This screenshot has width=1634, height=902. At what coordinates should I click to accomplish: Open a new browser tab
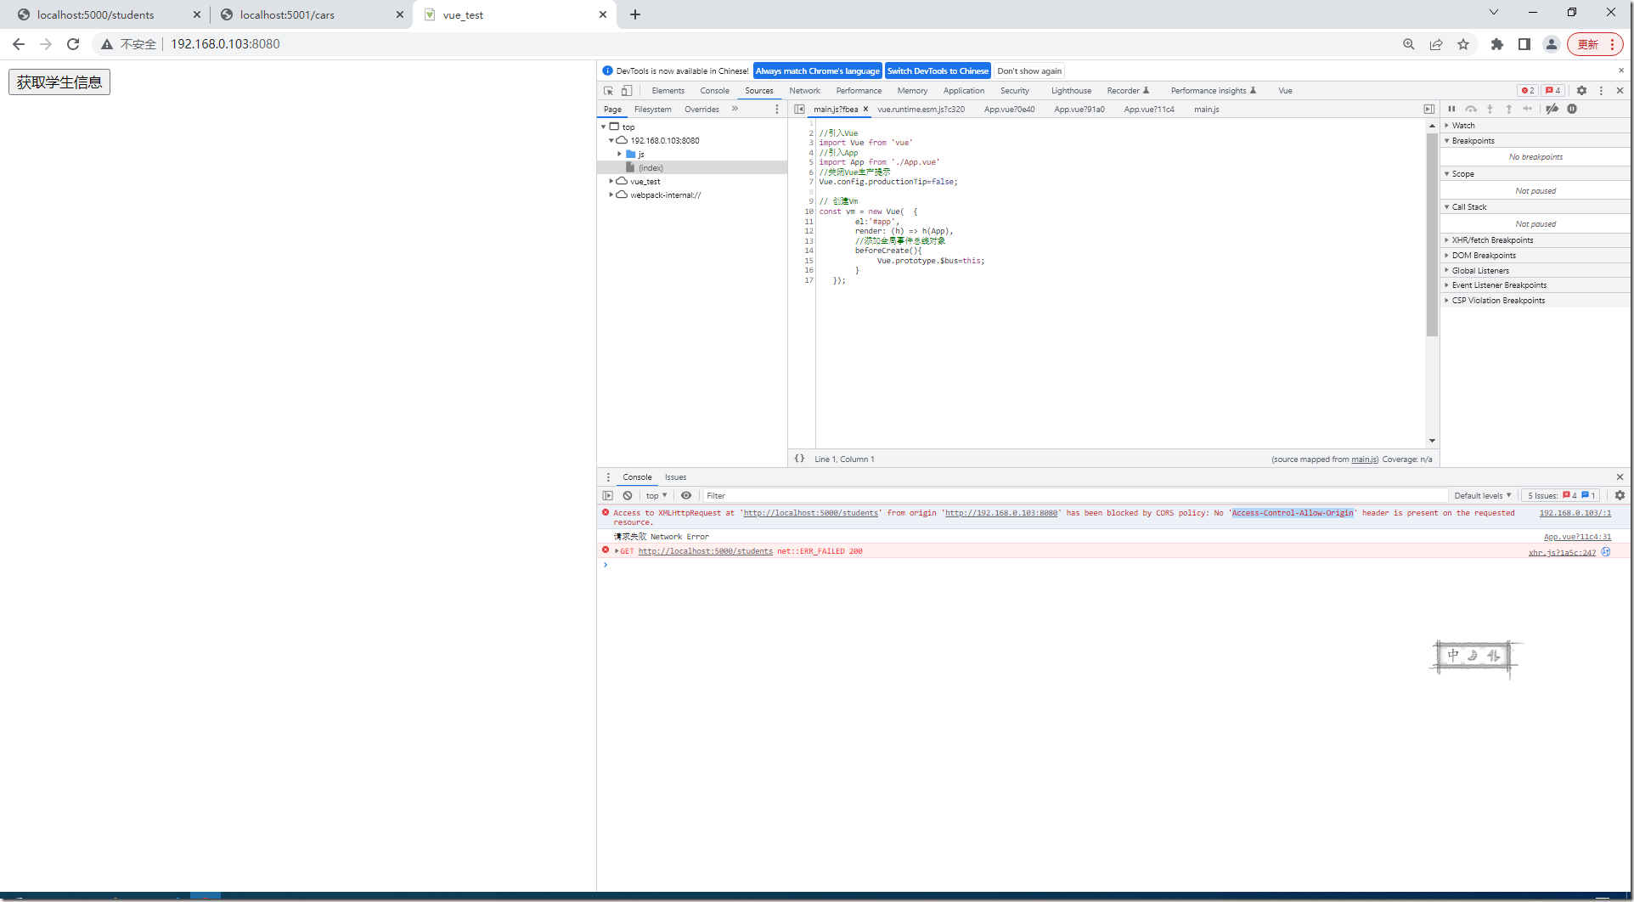pyautogui.click(x=635, y=14)
